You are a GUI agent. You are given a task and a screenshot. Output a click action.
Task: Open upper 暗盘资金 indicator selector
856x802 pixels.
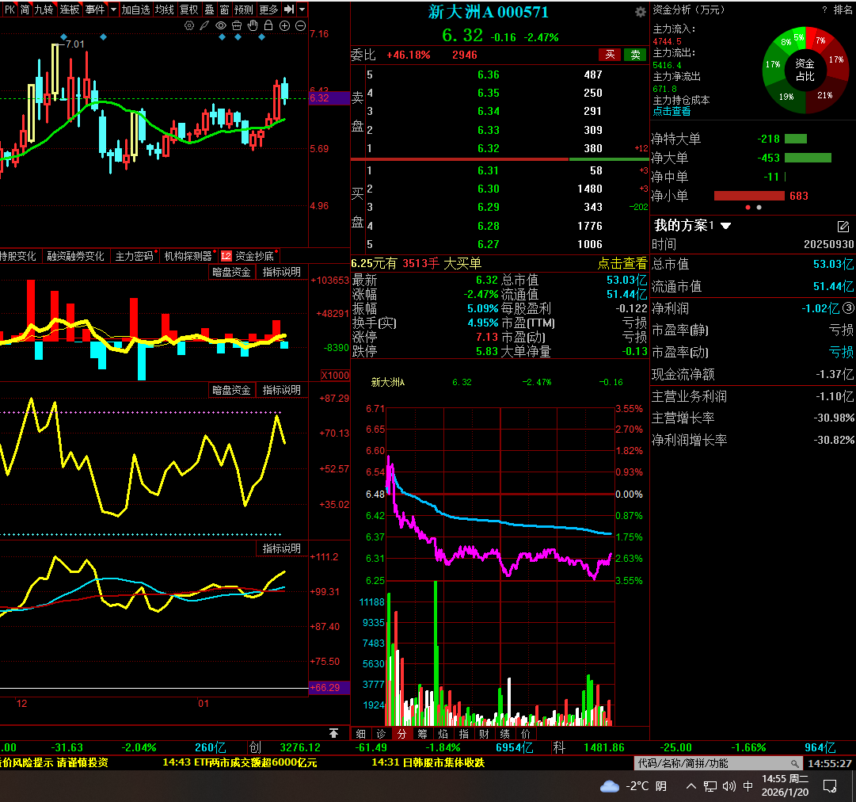[x=231, y=272]
